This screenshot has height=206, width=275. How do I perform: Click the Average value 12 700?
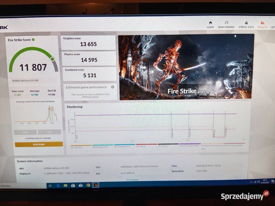tap(35, 95)
